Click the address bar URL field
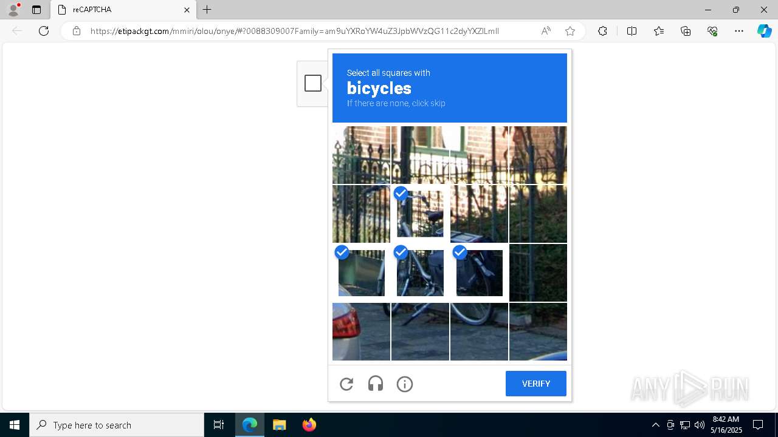778x437 pixels. [x=295, y=31]
